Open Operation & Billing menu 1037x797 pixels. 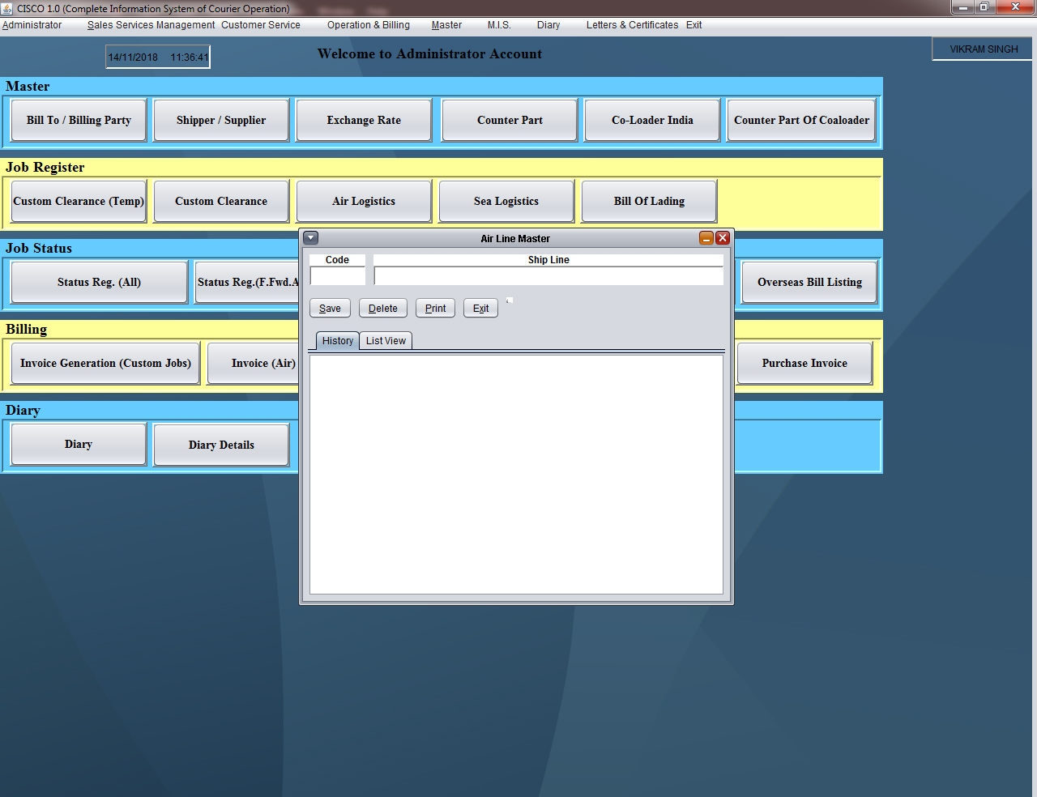coord(369,25)
